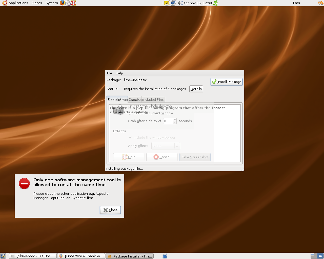Click the 'Installing package file...' status text

tap(124, 169)
